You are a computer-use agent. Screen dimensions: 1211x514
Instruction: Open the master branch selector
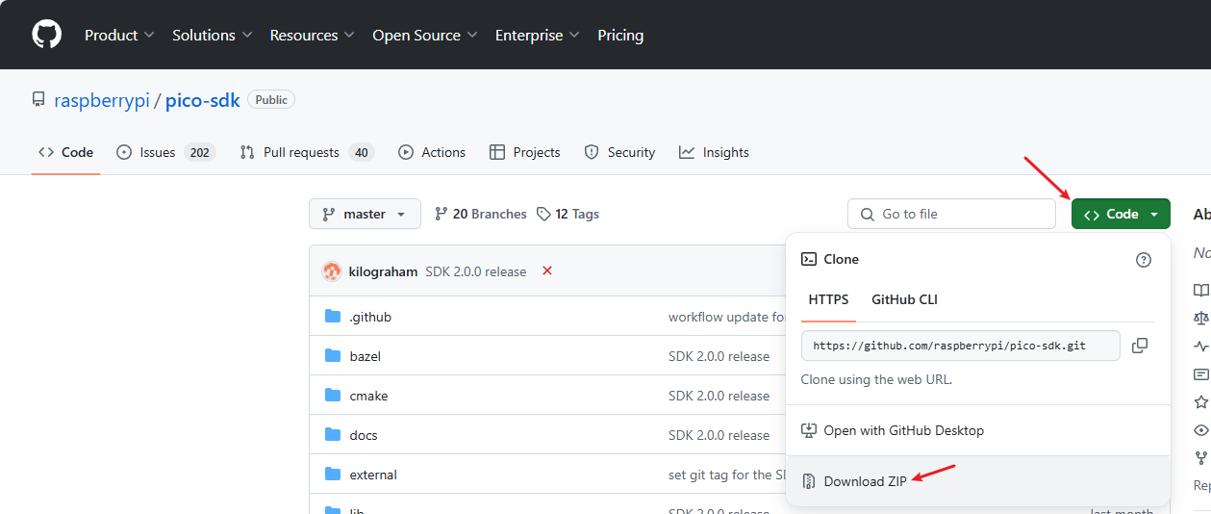click(365, 214)
